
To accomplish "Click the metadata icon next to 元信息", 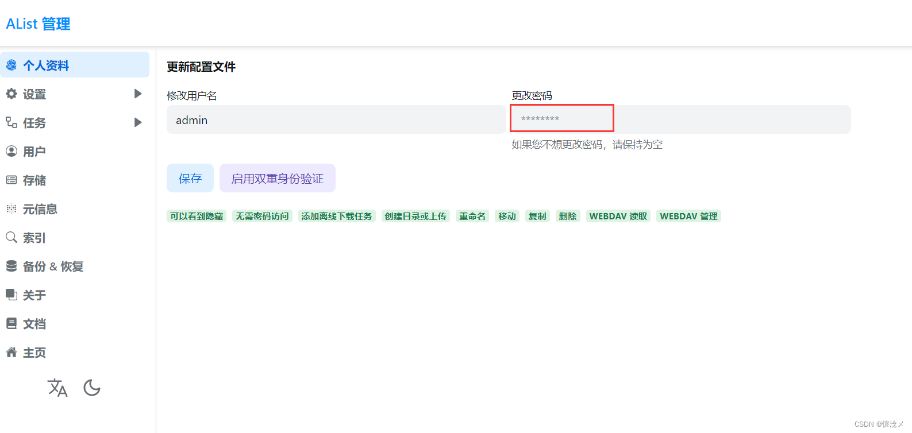I will (11, 208).
